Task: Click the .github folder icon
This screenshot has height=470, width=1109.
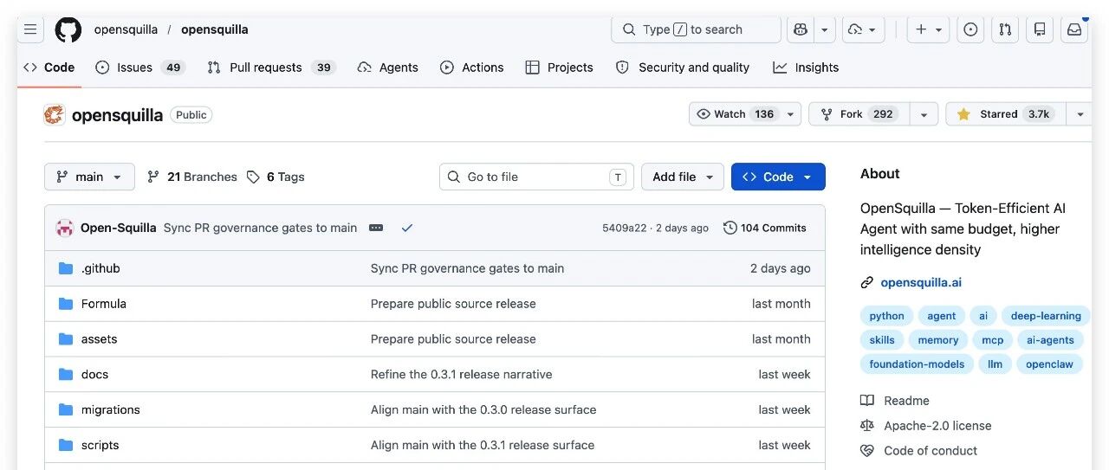Action: pos(66,268)
